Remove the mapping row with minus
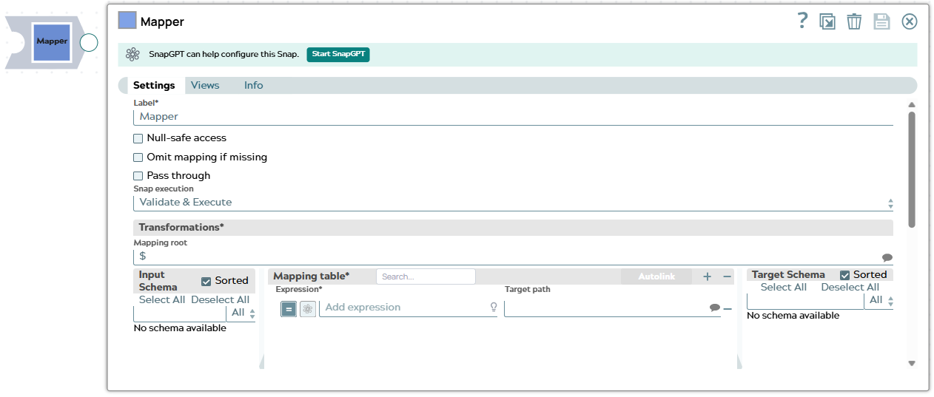The height and width of the screenshot is (397, 934). 728,308
